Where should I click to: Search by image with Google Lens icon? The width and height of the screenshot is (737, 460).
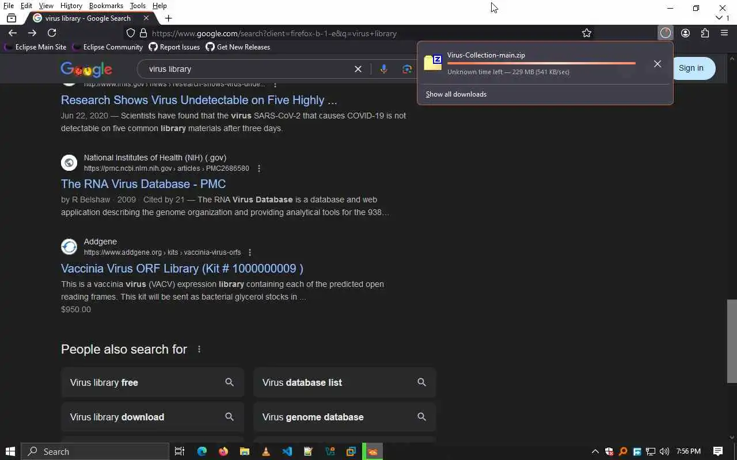pos(407,69)
